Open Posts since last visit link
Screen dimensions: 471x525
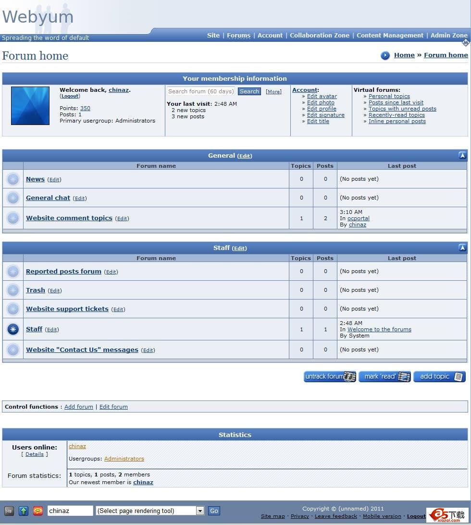[396, 103]
